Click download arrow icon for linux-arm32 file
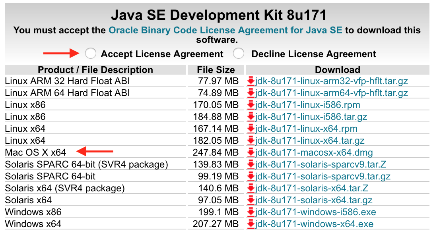 click(251, 81)
